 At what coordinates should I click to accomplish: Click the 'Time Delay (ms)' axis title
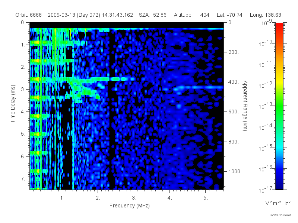pyautogui.click(x=13, y=104)
